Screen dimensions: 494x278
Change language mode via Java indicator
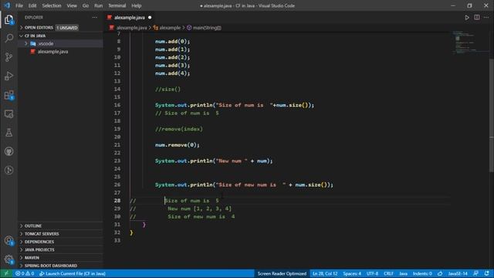click(403, 273)
